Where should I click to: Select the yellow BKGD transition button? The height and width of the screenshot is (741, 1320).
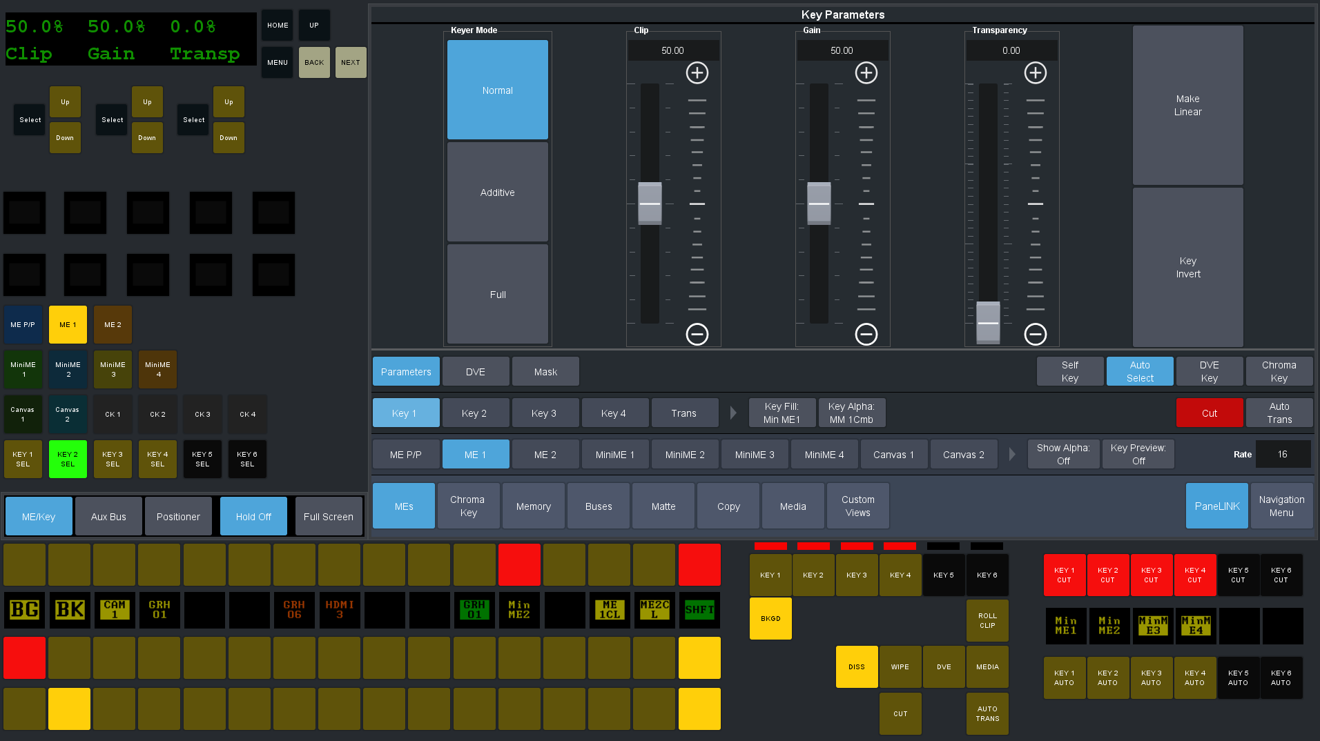pos(770,618)
